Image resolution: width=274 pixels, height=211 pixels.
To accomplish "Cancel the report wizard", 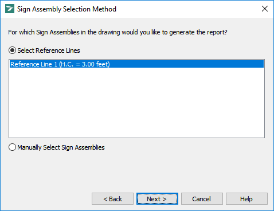I will pyautogui.click(x=202, y=199).
